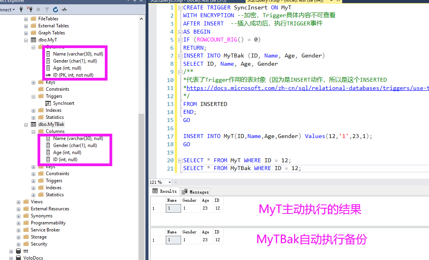Collapse the SELECT block on line 20

(180, 161)
